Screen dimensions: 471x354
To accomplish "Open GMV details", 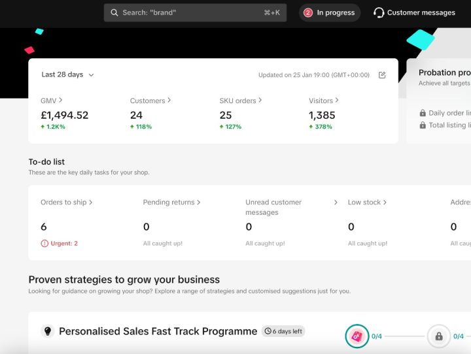I will [52, 101].
